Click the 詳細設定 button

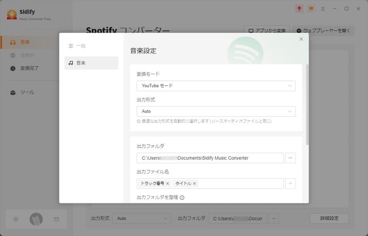coord(329,219)
